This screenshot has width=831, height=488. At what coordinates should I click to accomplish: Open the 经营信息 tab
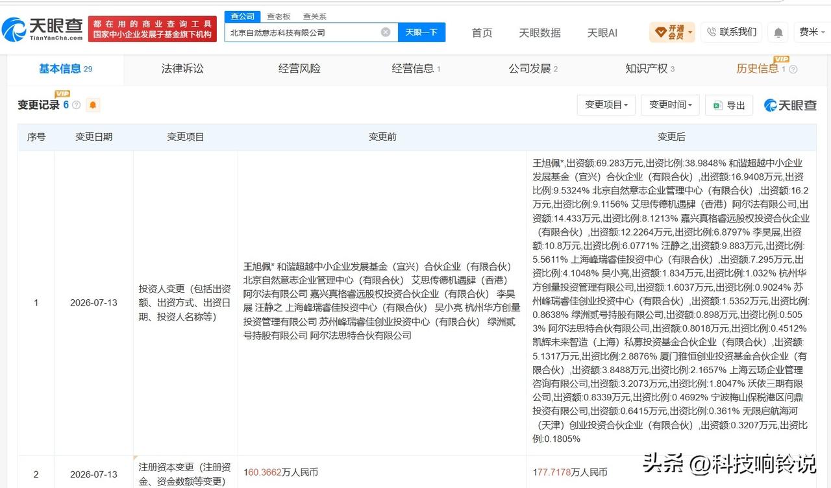tap(416, 68)
